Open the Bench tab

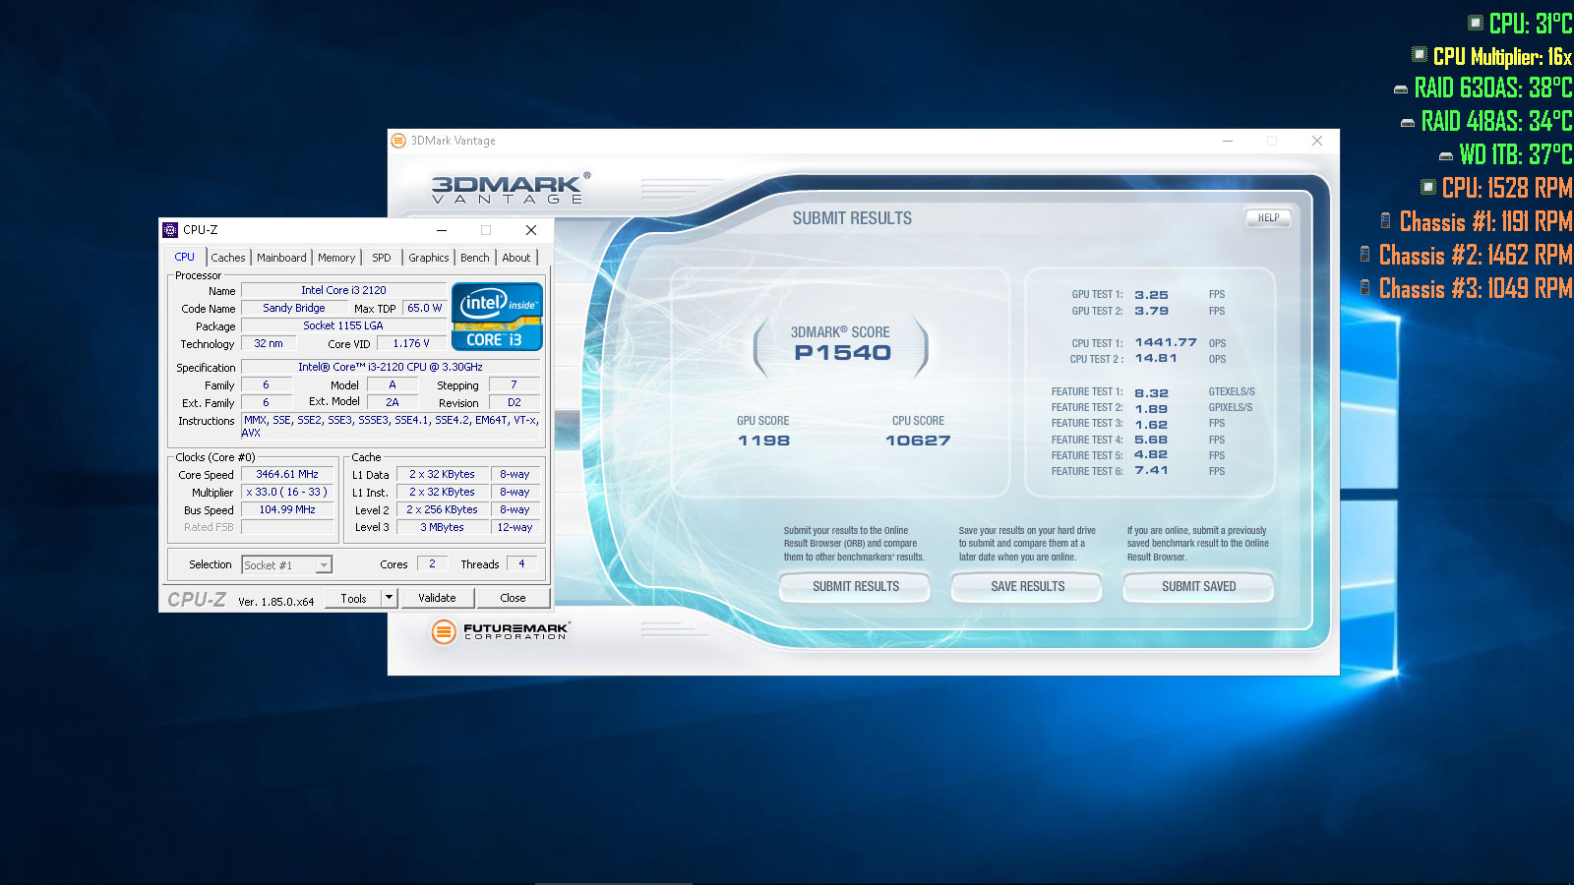pyautogui.click(x=475, y=258)
